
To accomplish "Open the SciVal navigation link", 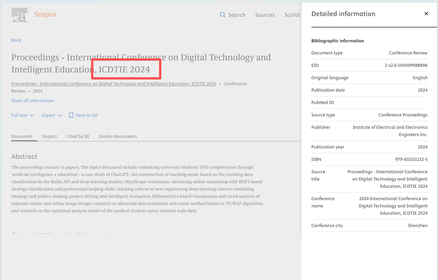I will [x=292, y=15].
